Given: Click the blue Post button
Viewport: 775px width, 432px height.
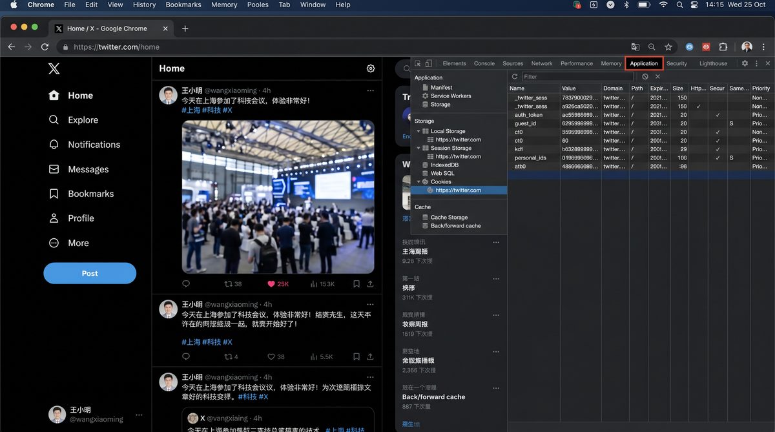Looking at the screenshot, I should [x=90, y=273].
